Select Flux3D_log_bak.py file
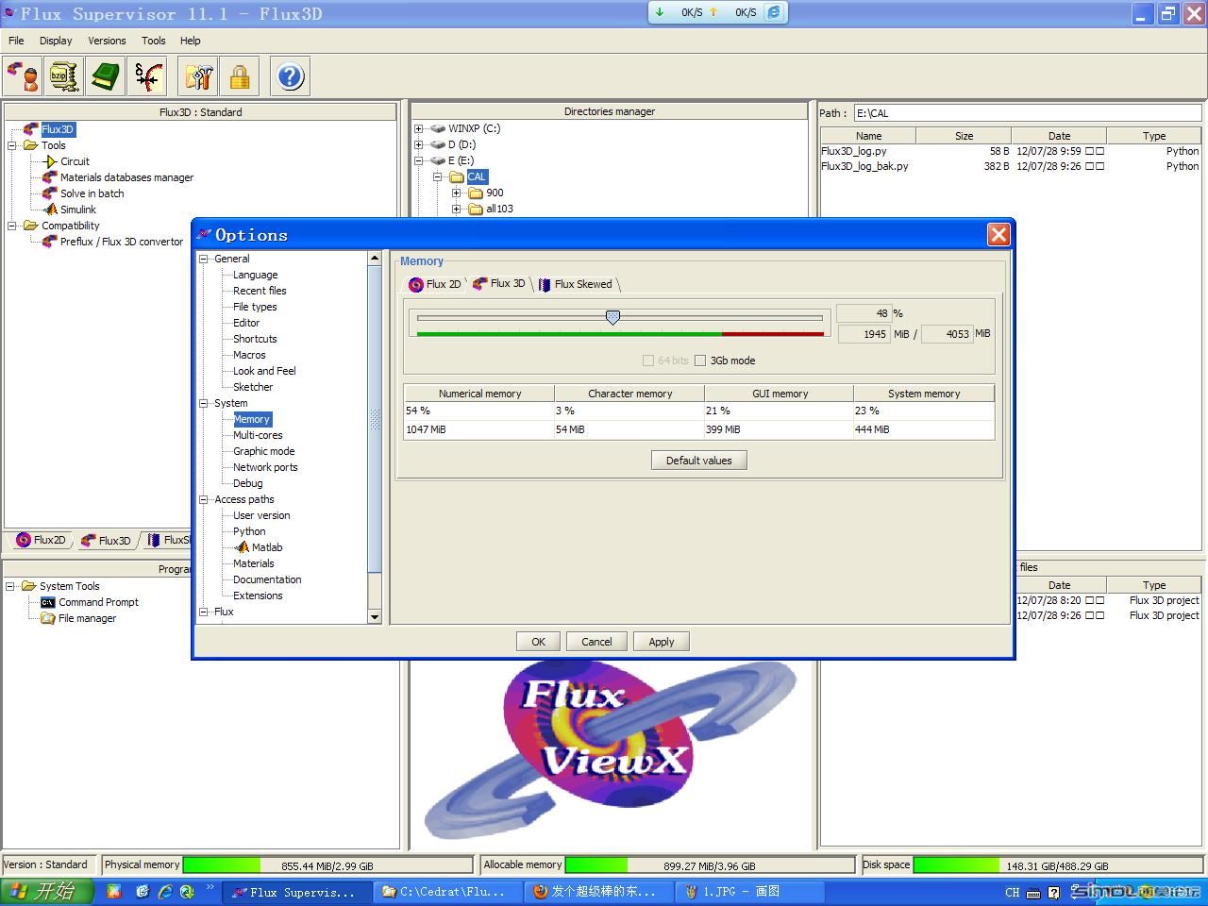This screenshot has width=1208, height=906. click(x=864, y=166)
